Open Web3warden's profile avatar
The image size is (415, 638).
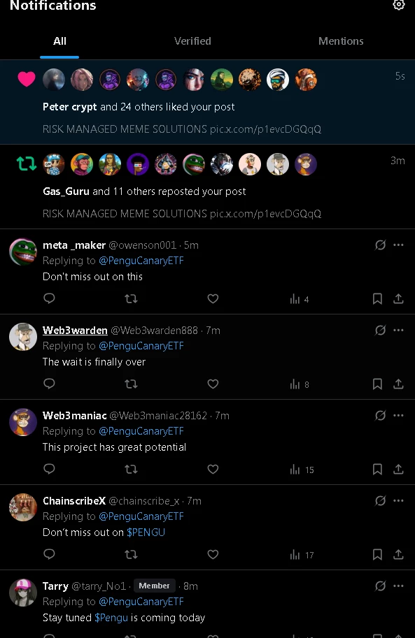pyautogui.click(x=23, y=337)
